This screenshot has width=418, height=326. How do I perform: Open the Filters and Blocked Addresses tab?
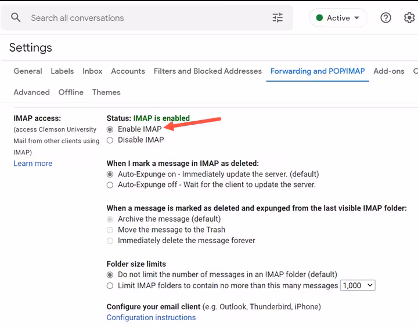[207, 71]
